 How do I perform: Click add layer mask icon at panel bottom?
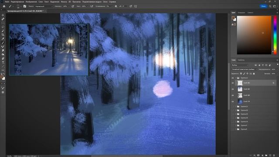259,155
